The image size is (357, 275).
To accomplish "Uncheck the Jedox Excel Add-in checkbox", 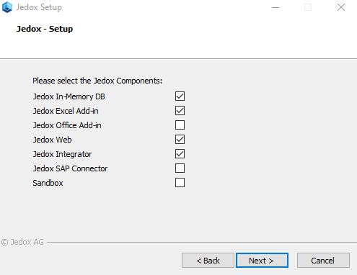I will point(180,111).
